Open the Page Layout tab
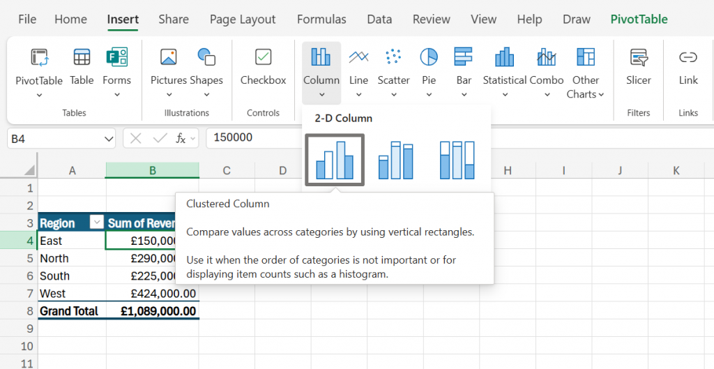Viewport: 714px width, 369px height. [243, 20]
